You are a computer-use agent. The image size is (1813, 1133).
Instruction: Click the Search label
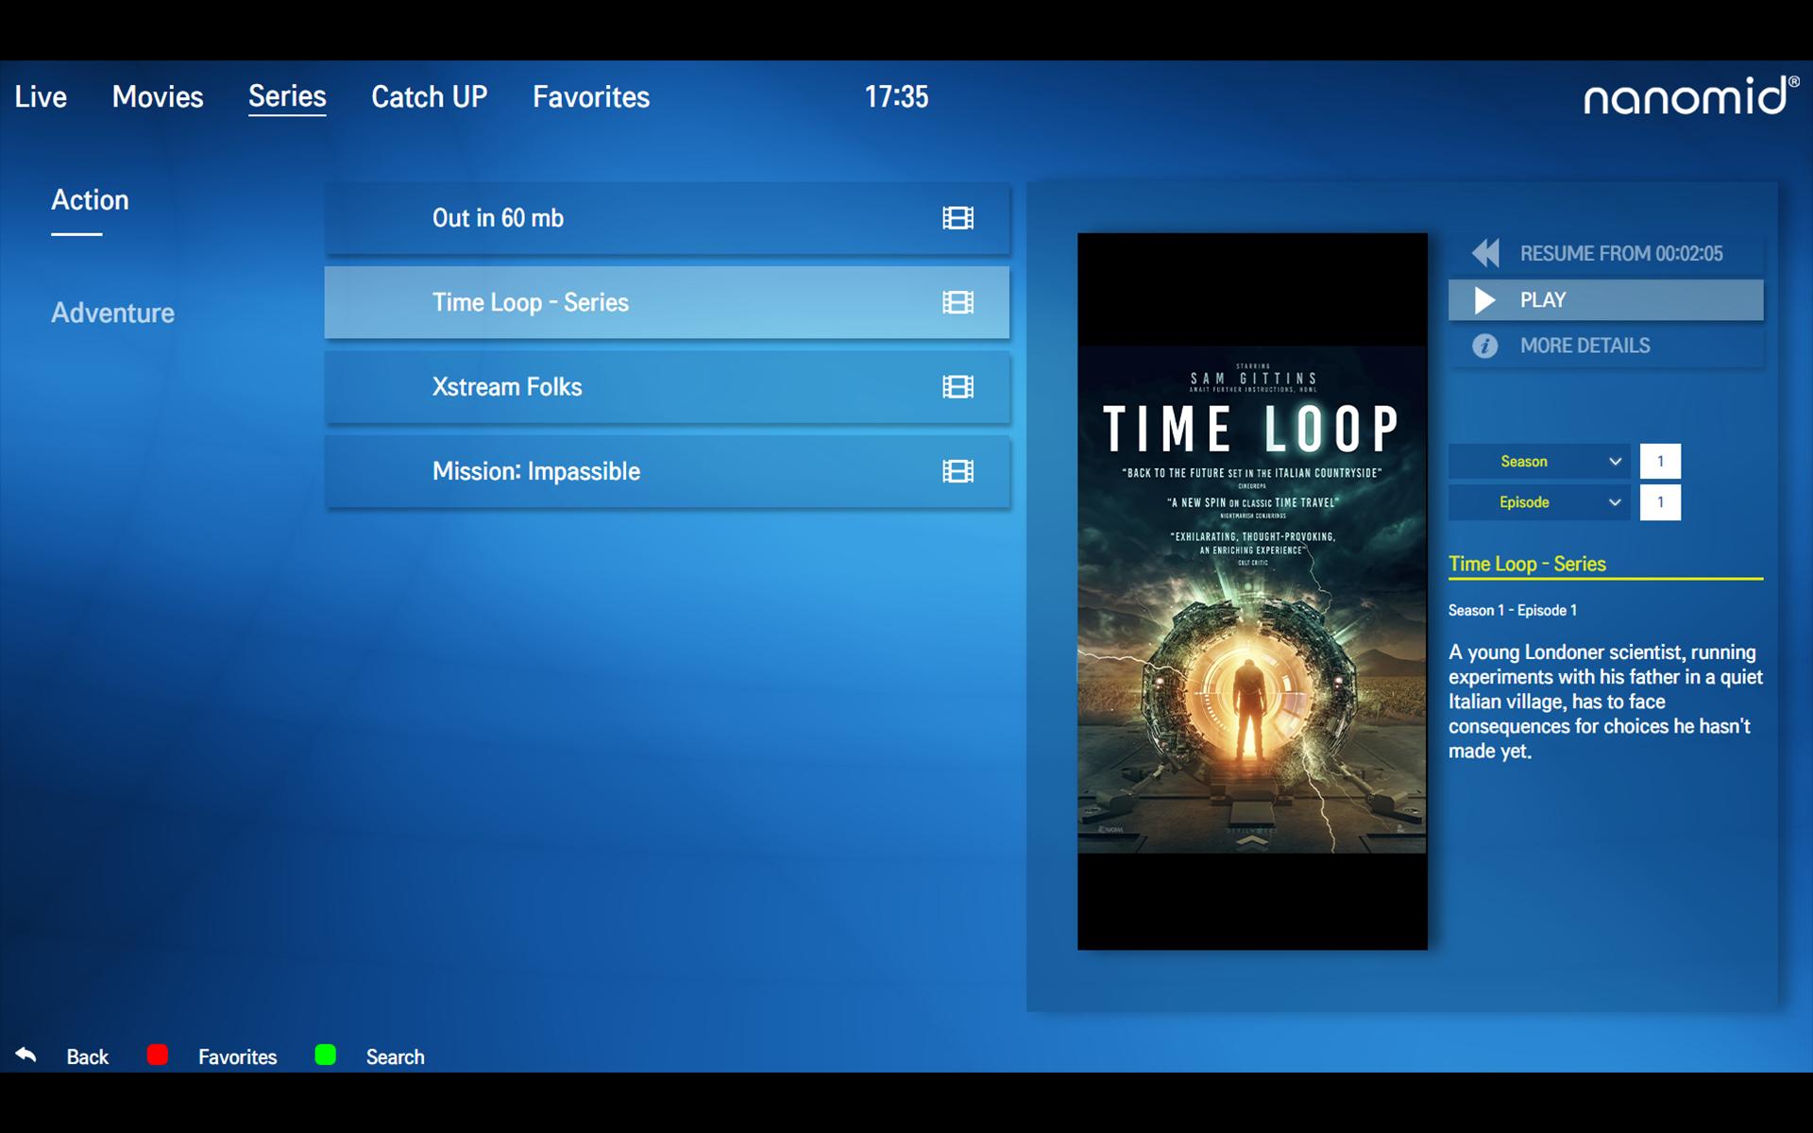(x=396, y=1057)
